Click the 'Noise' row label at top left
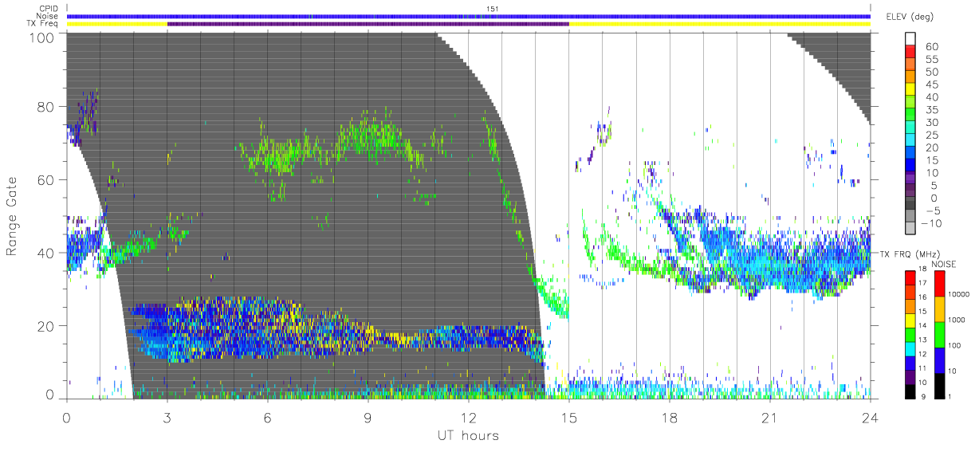Screen dimensions: 979x452 pyautogui.click(x=49, y=16)
